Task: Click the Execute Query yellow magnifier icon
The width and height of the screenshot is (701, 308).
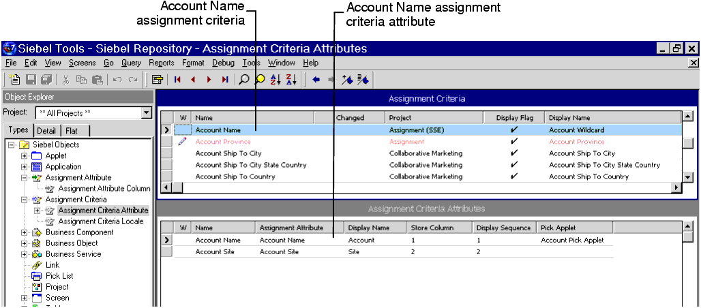Action: click(x=260, y=80)
